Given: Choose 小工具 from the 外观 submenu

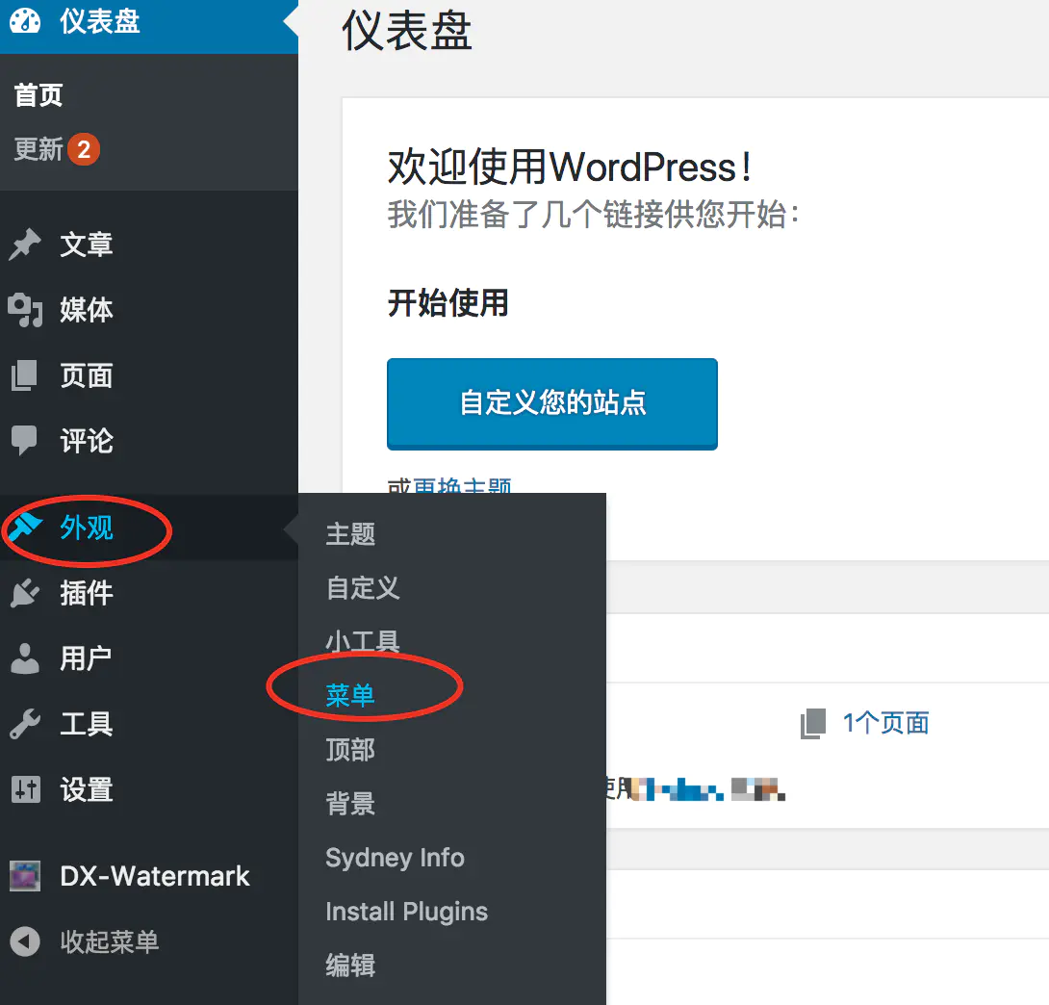Looking at the screenshot, I should 363,642.
